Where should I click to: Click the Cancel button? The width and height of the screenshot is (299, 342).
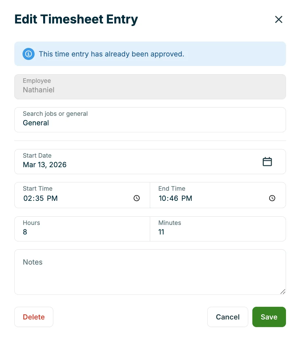coord(228,317)
